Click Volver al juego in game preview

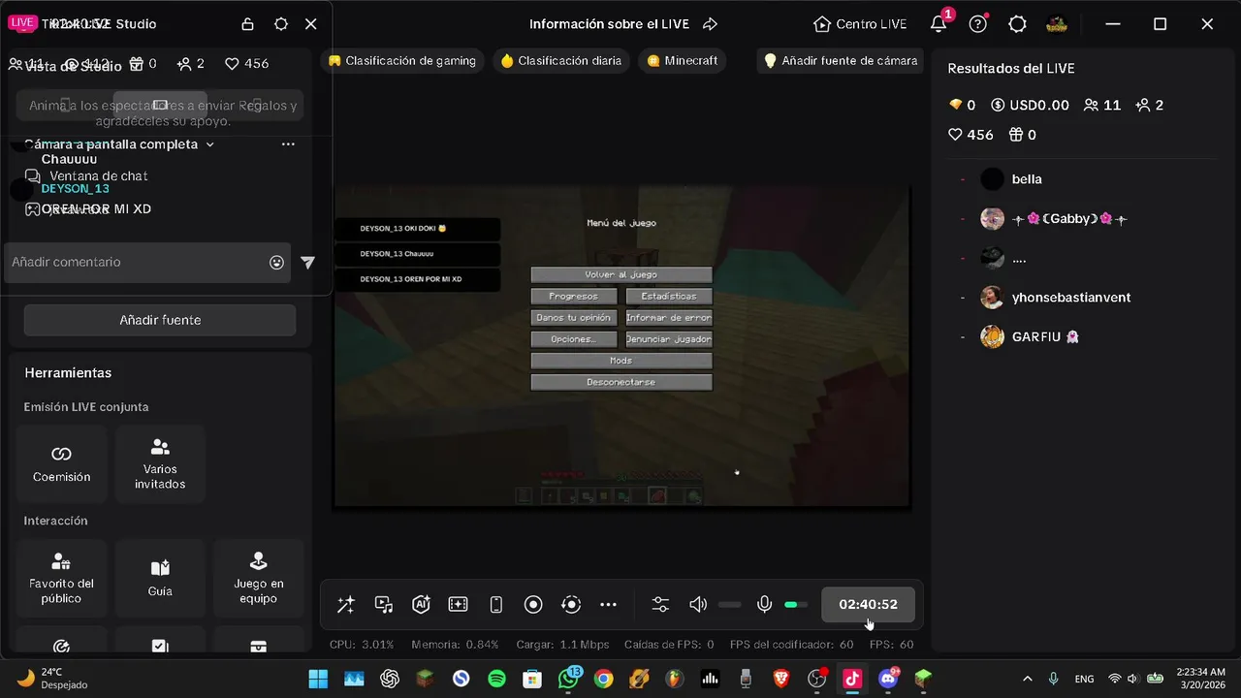[x=620, y=274]
